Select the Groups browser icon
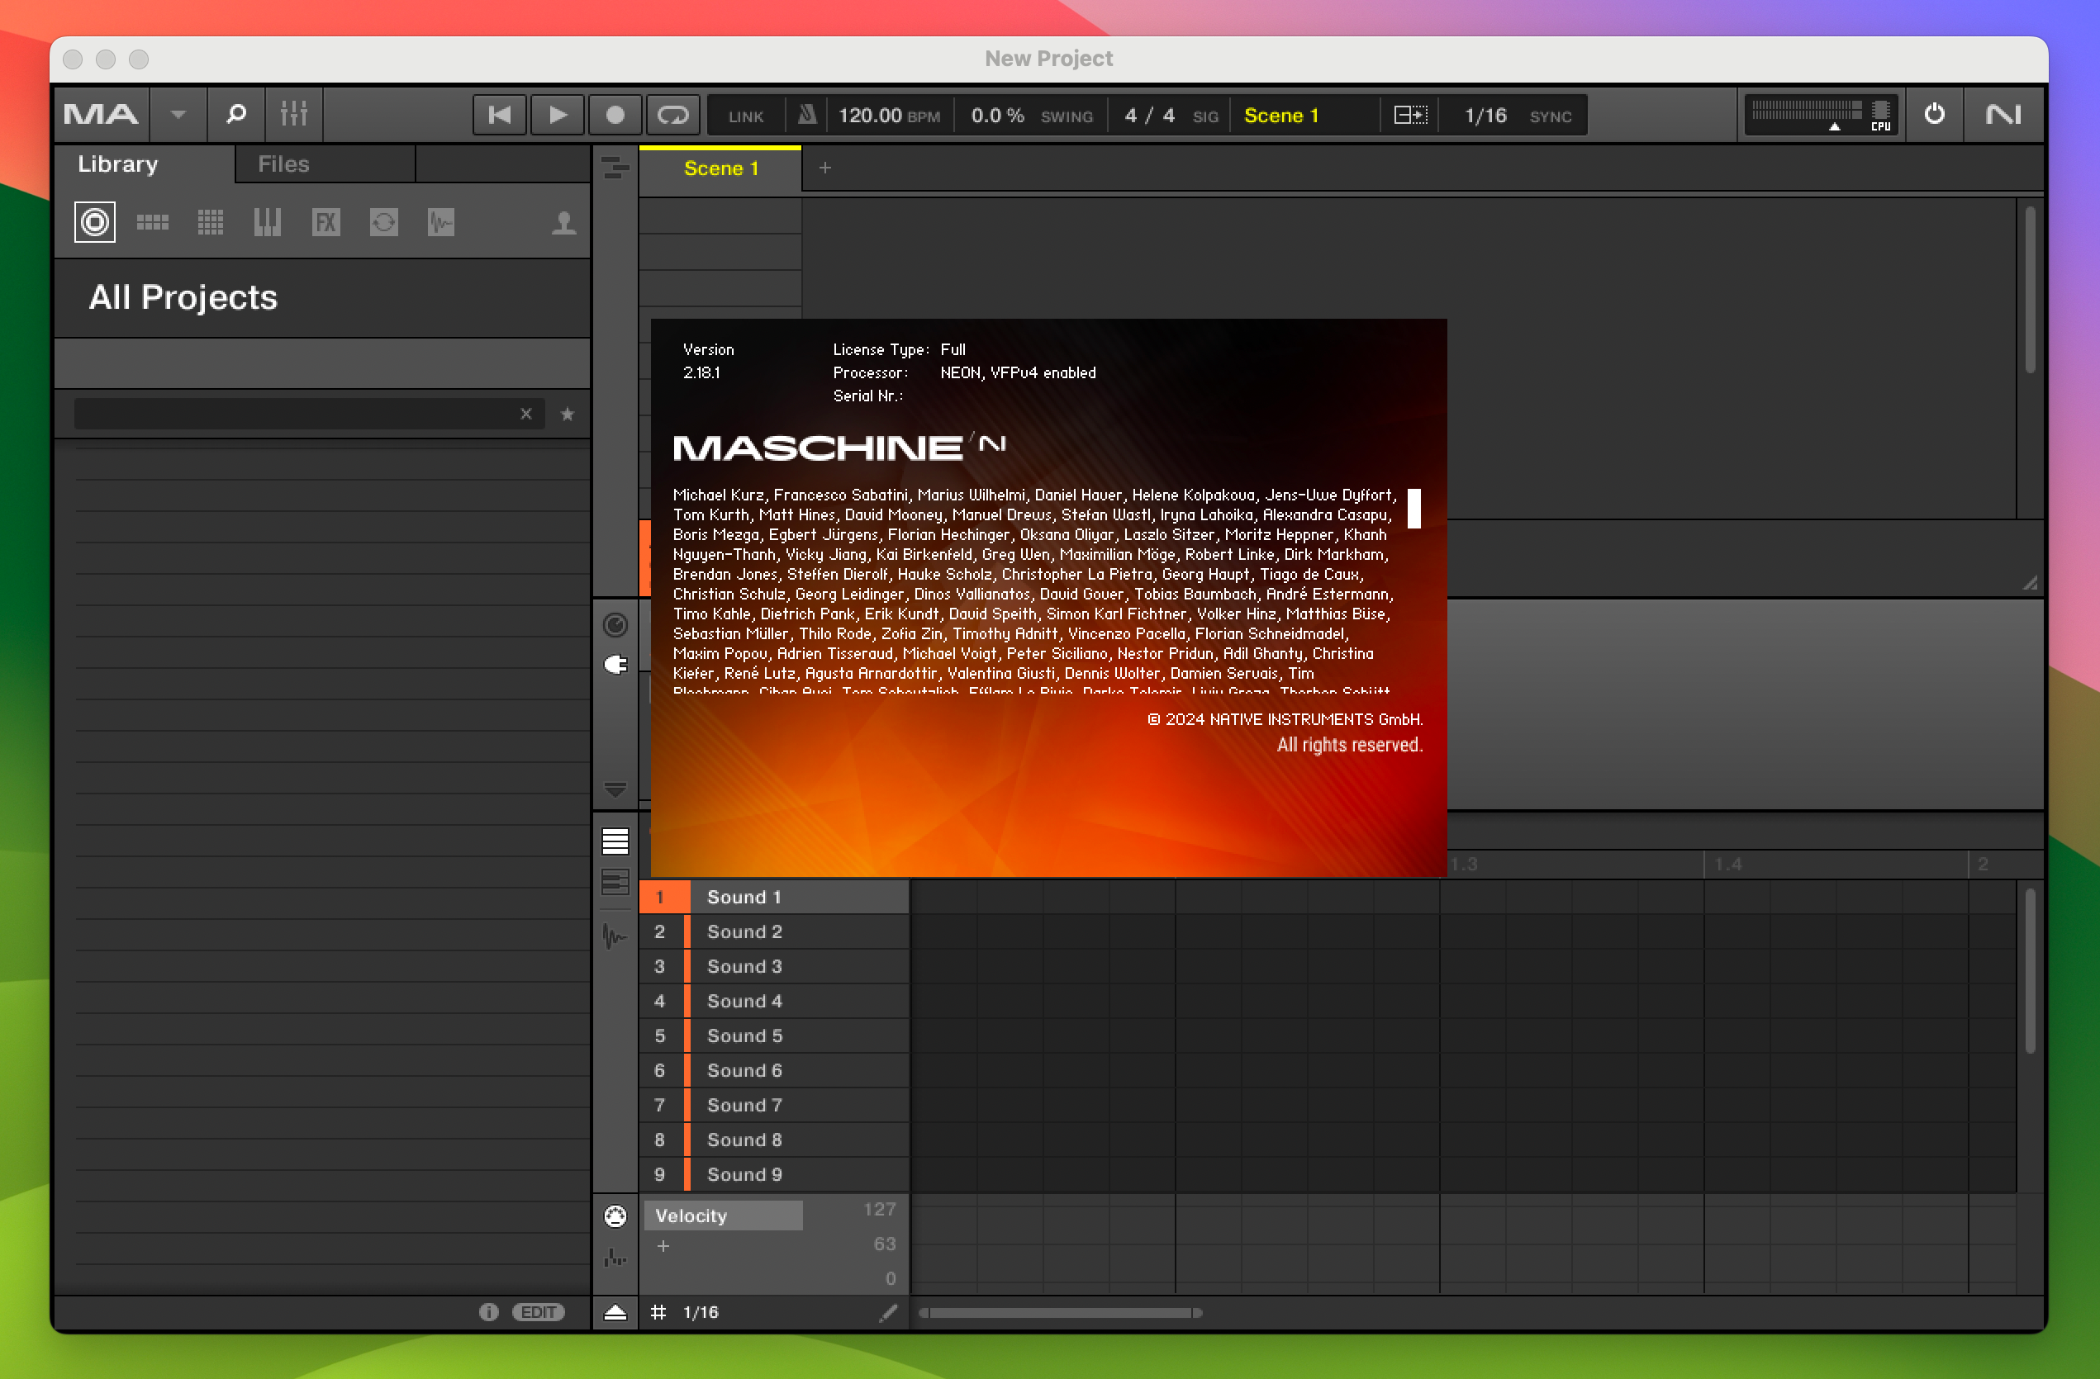 tap(153, 222)
